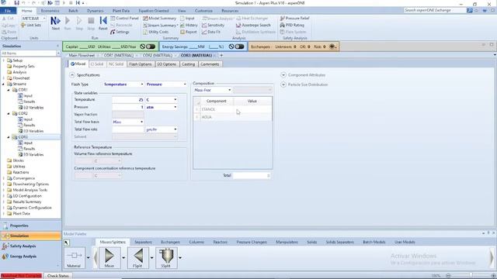Open the Model Summary

point(159,19)
